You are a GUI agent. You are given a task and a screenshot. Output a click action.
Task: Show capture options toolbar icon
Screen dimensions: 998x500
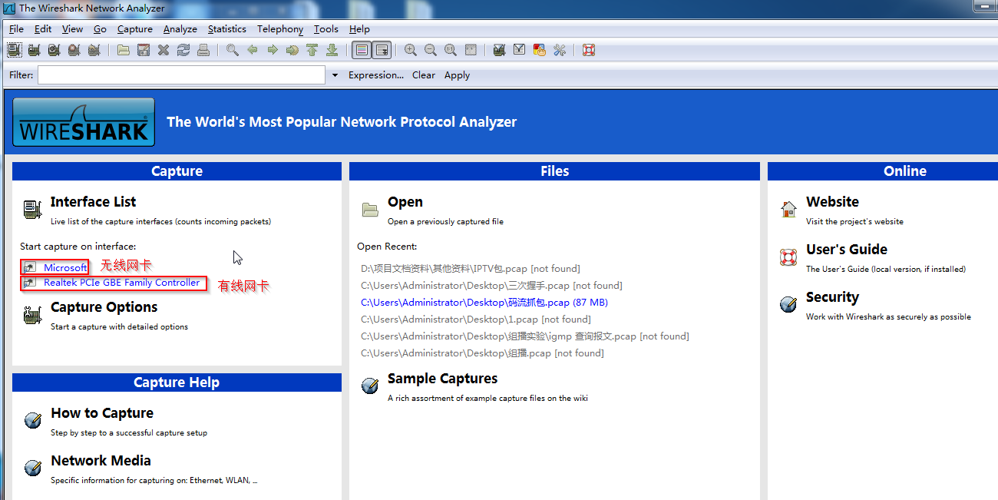click(x=34, y=50)
